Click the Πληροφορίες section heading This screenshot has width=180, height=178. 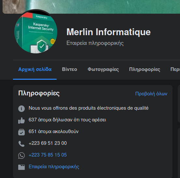click(x=39, y=93)
